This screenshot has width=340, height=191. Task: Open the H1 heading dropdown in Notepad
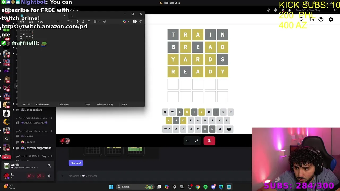click(x=59, y=21)
